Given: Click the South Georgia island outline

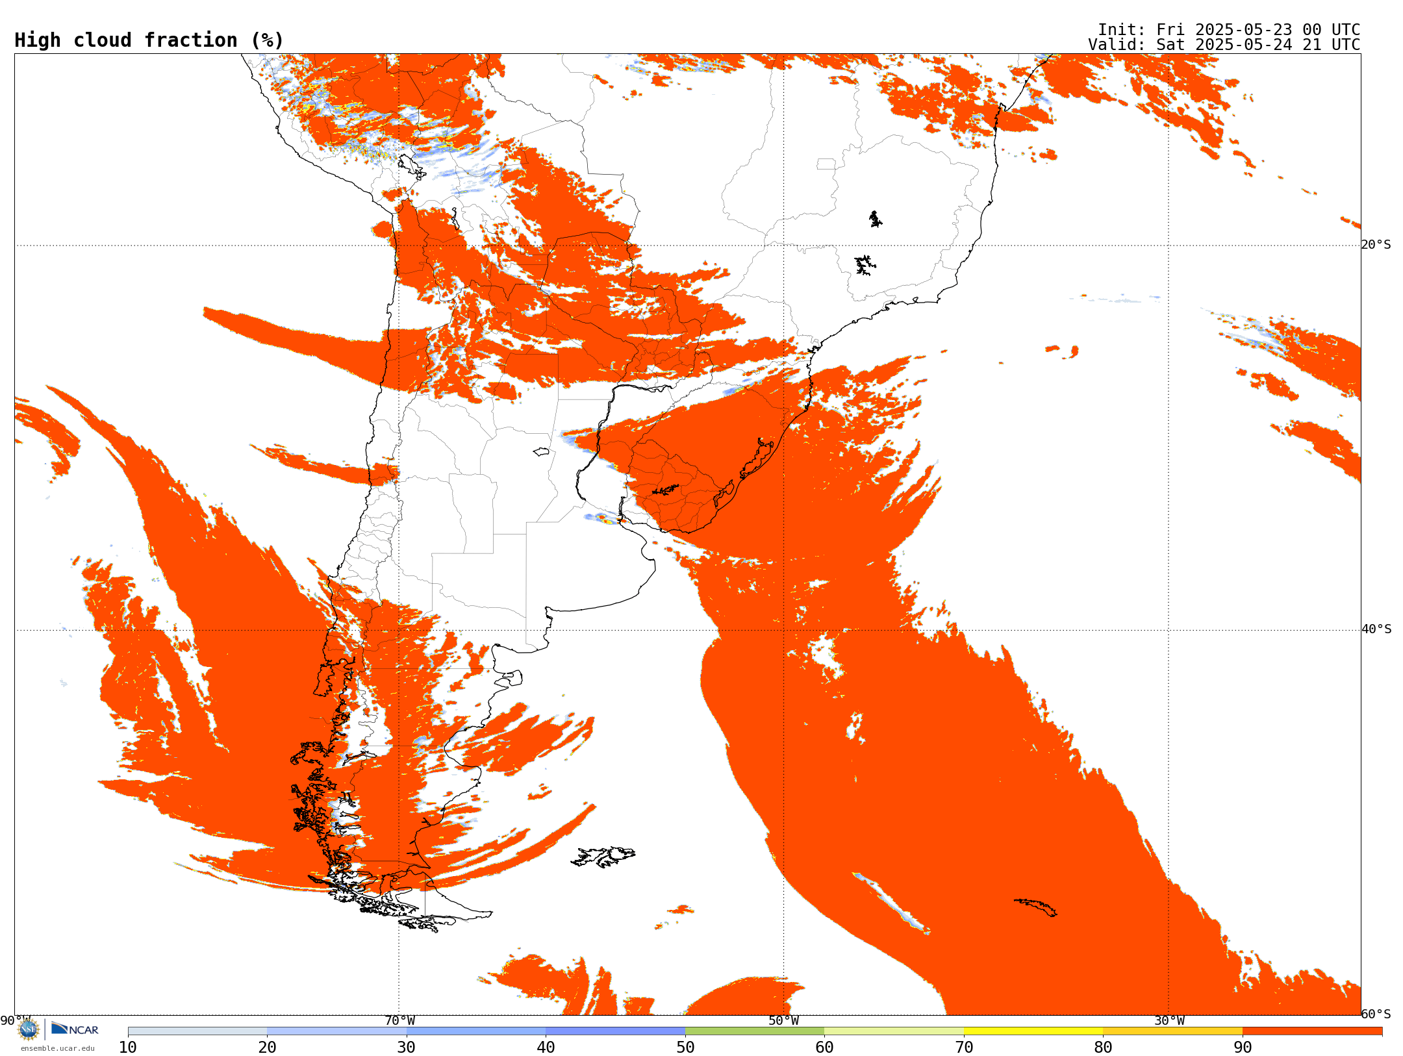Looking at the screenshot, I should click(x=1036, y=907).
